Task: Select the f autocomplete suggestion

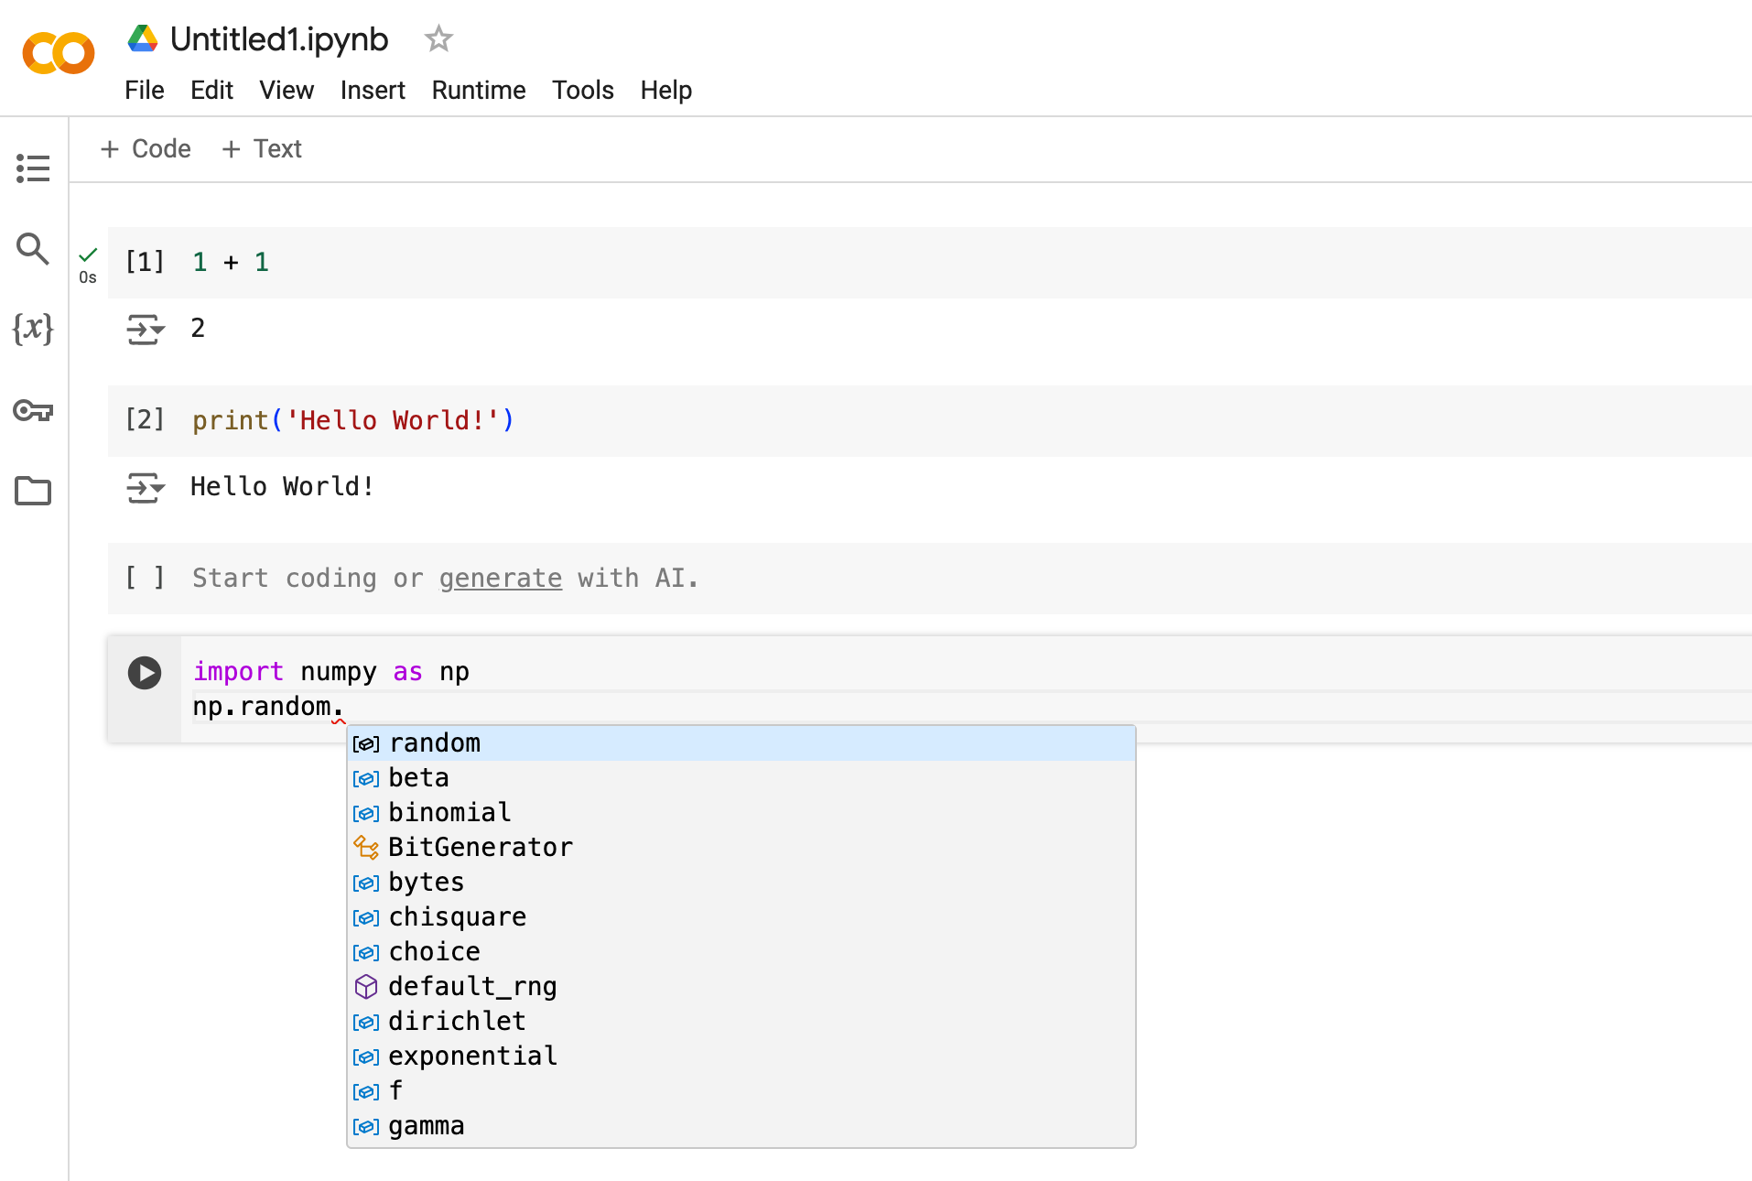Action: tap(741, 1091)
